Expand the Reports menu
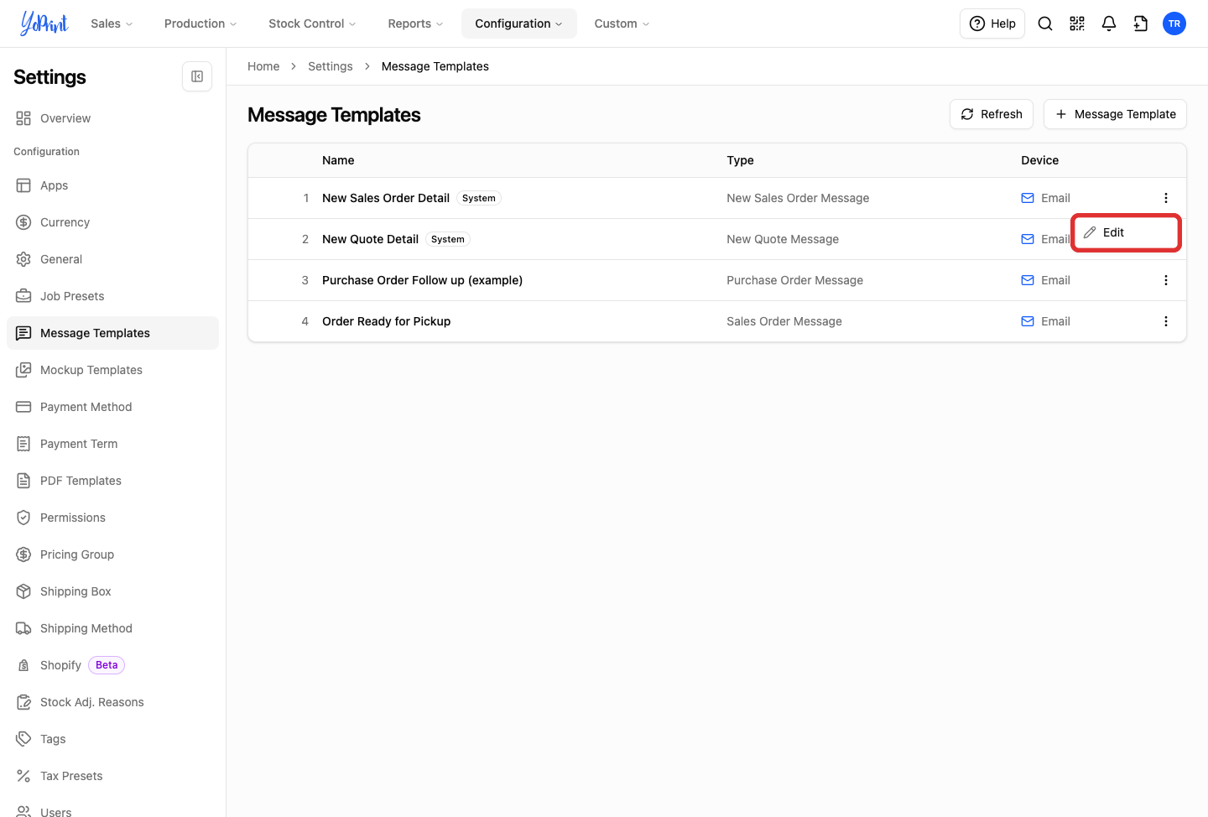This screenshot has width=1208, height=817. (x=415, y=23)
